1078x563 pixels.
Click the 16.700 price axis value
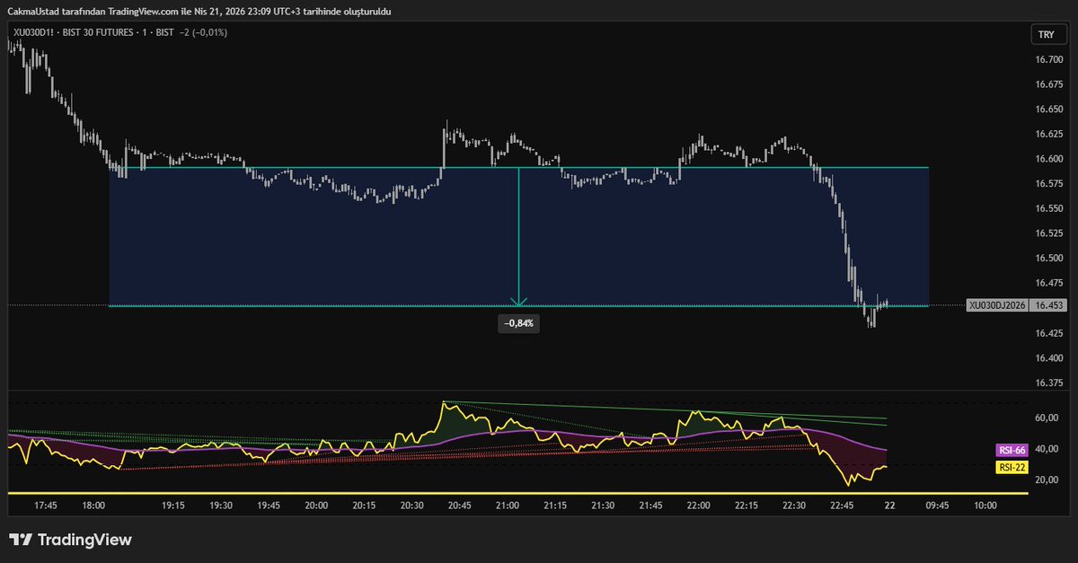point(1049,59)
